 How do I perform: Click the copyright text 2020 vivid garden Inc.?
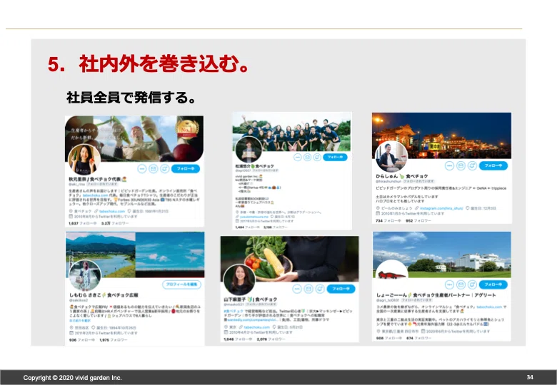click(72, 378)
